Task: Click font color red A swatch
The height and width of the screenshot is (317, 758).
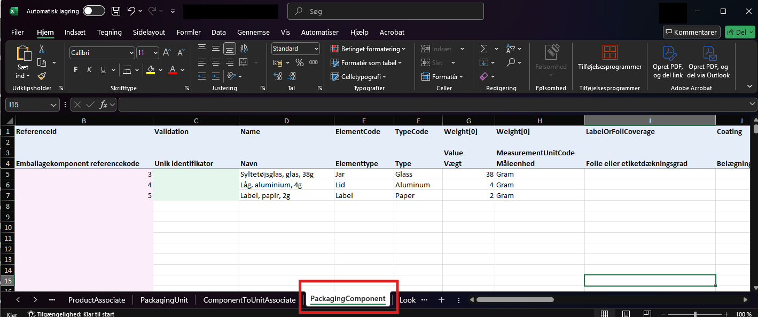Action: coord(173,70)
